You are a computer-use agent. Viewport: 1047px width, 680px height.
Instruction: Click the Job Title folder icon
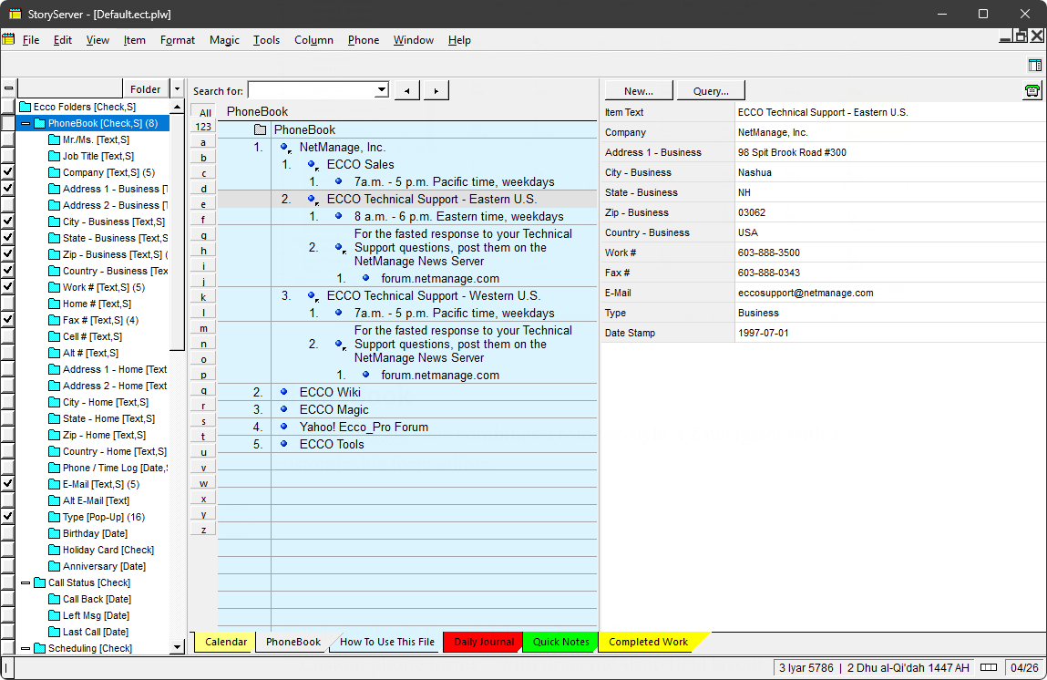tap(54, 156)
